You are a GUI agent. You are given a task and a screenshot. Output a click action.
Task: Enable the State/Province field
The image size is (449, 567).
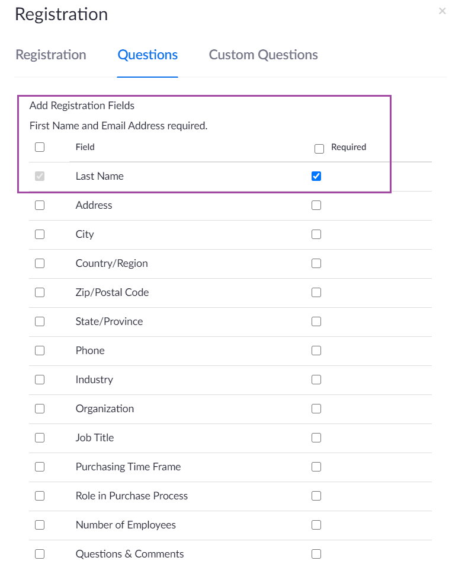coord(40,321)
